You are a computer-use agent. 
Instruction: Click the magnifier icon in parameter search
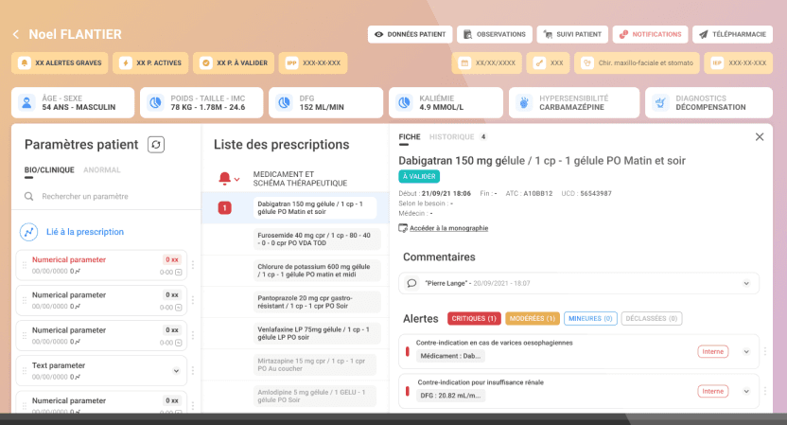point(29,197)
